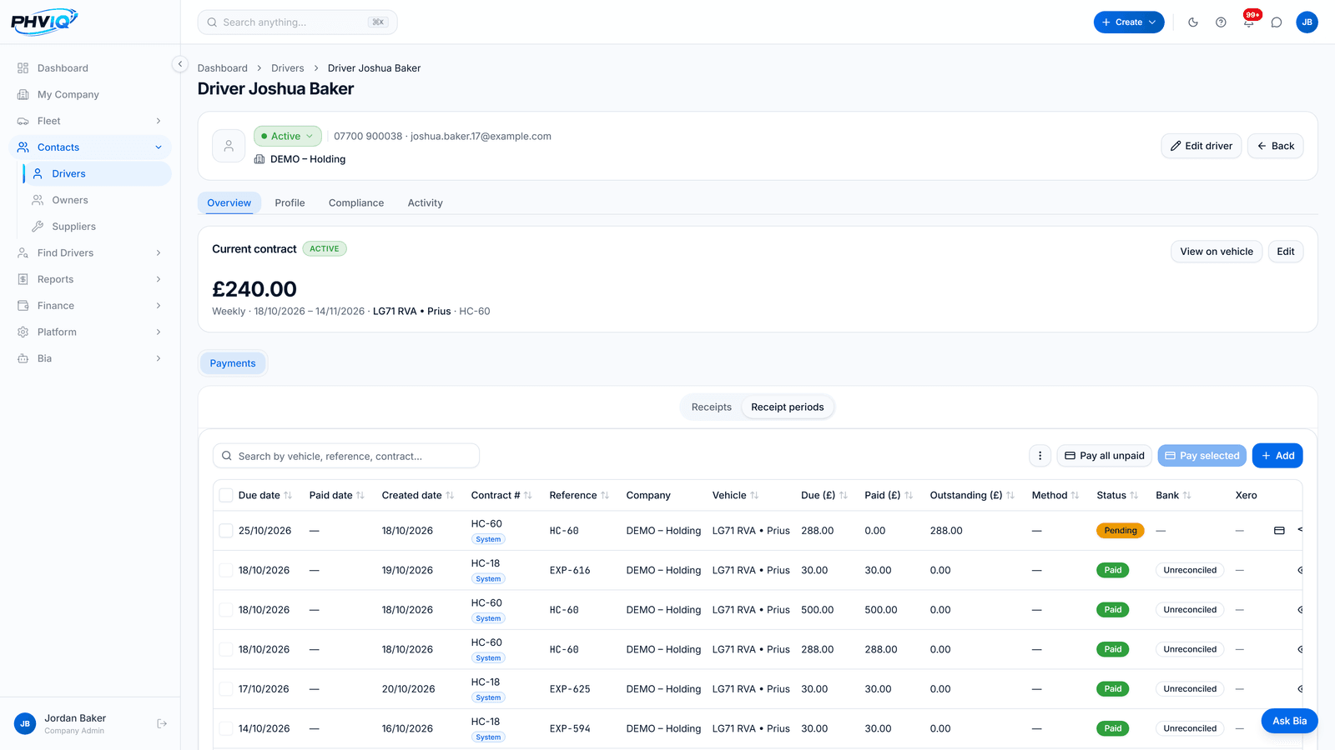Click Pay all unpaid button
The width and height of the screenshot is (1335, 750).
coord(1105,456)
